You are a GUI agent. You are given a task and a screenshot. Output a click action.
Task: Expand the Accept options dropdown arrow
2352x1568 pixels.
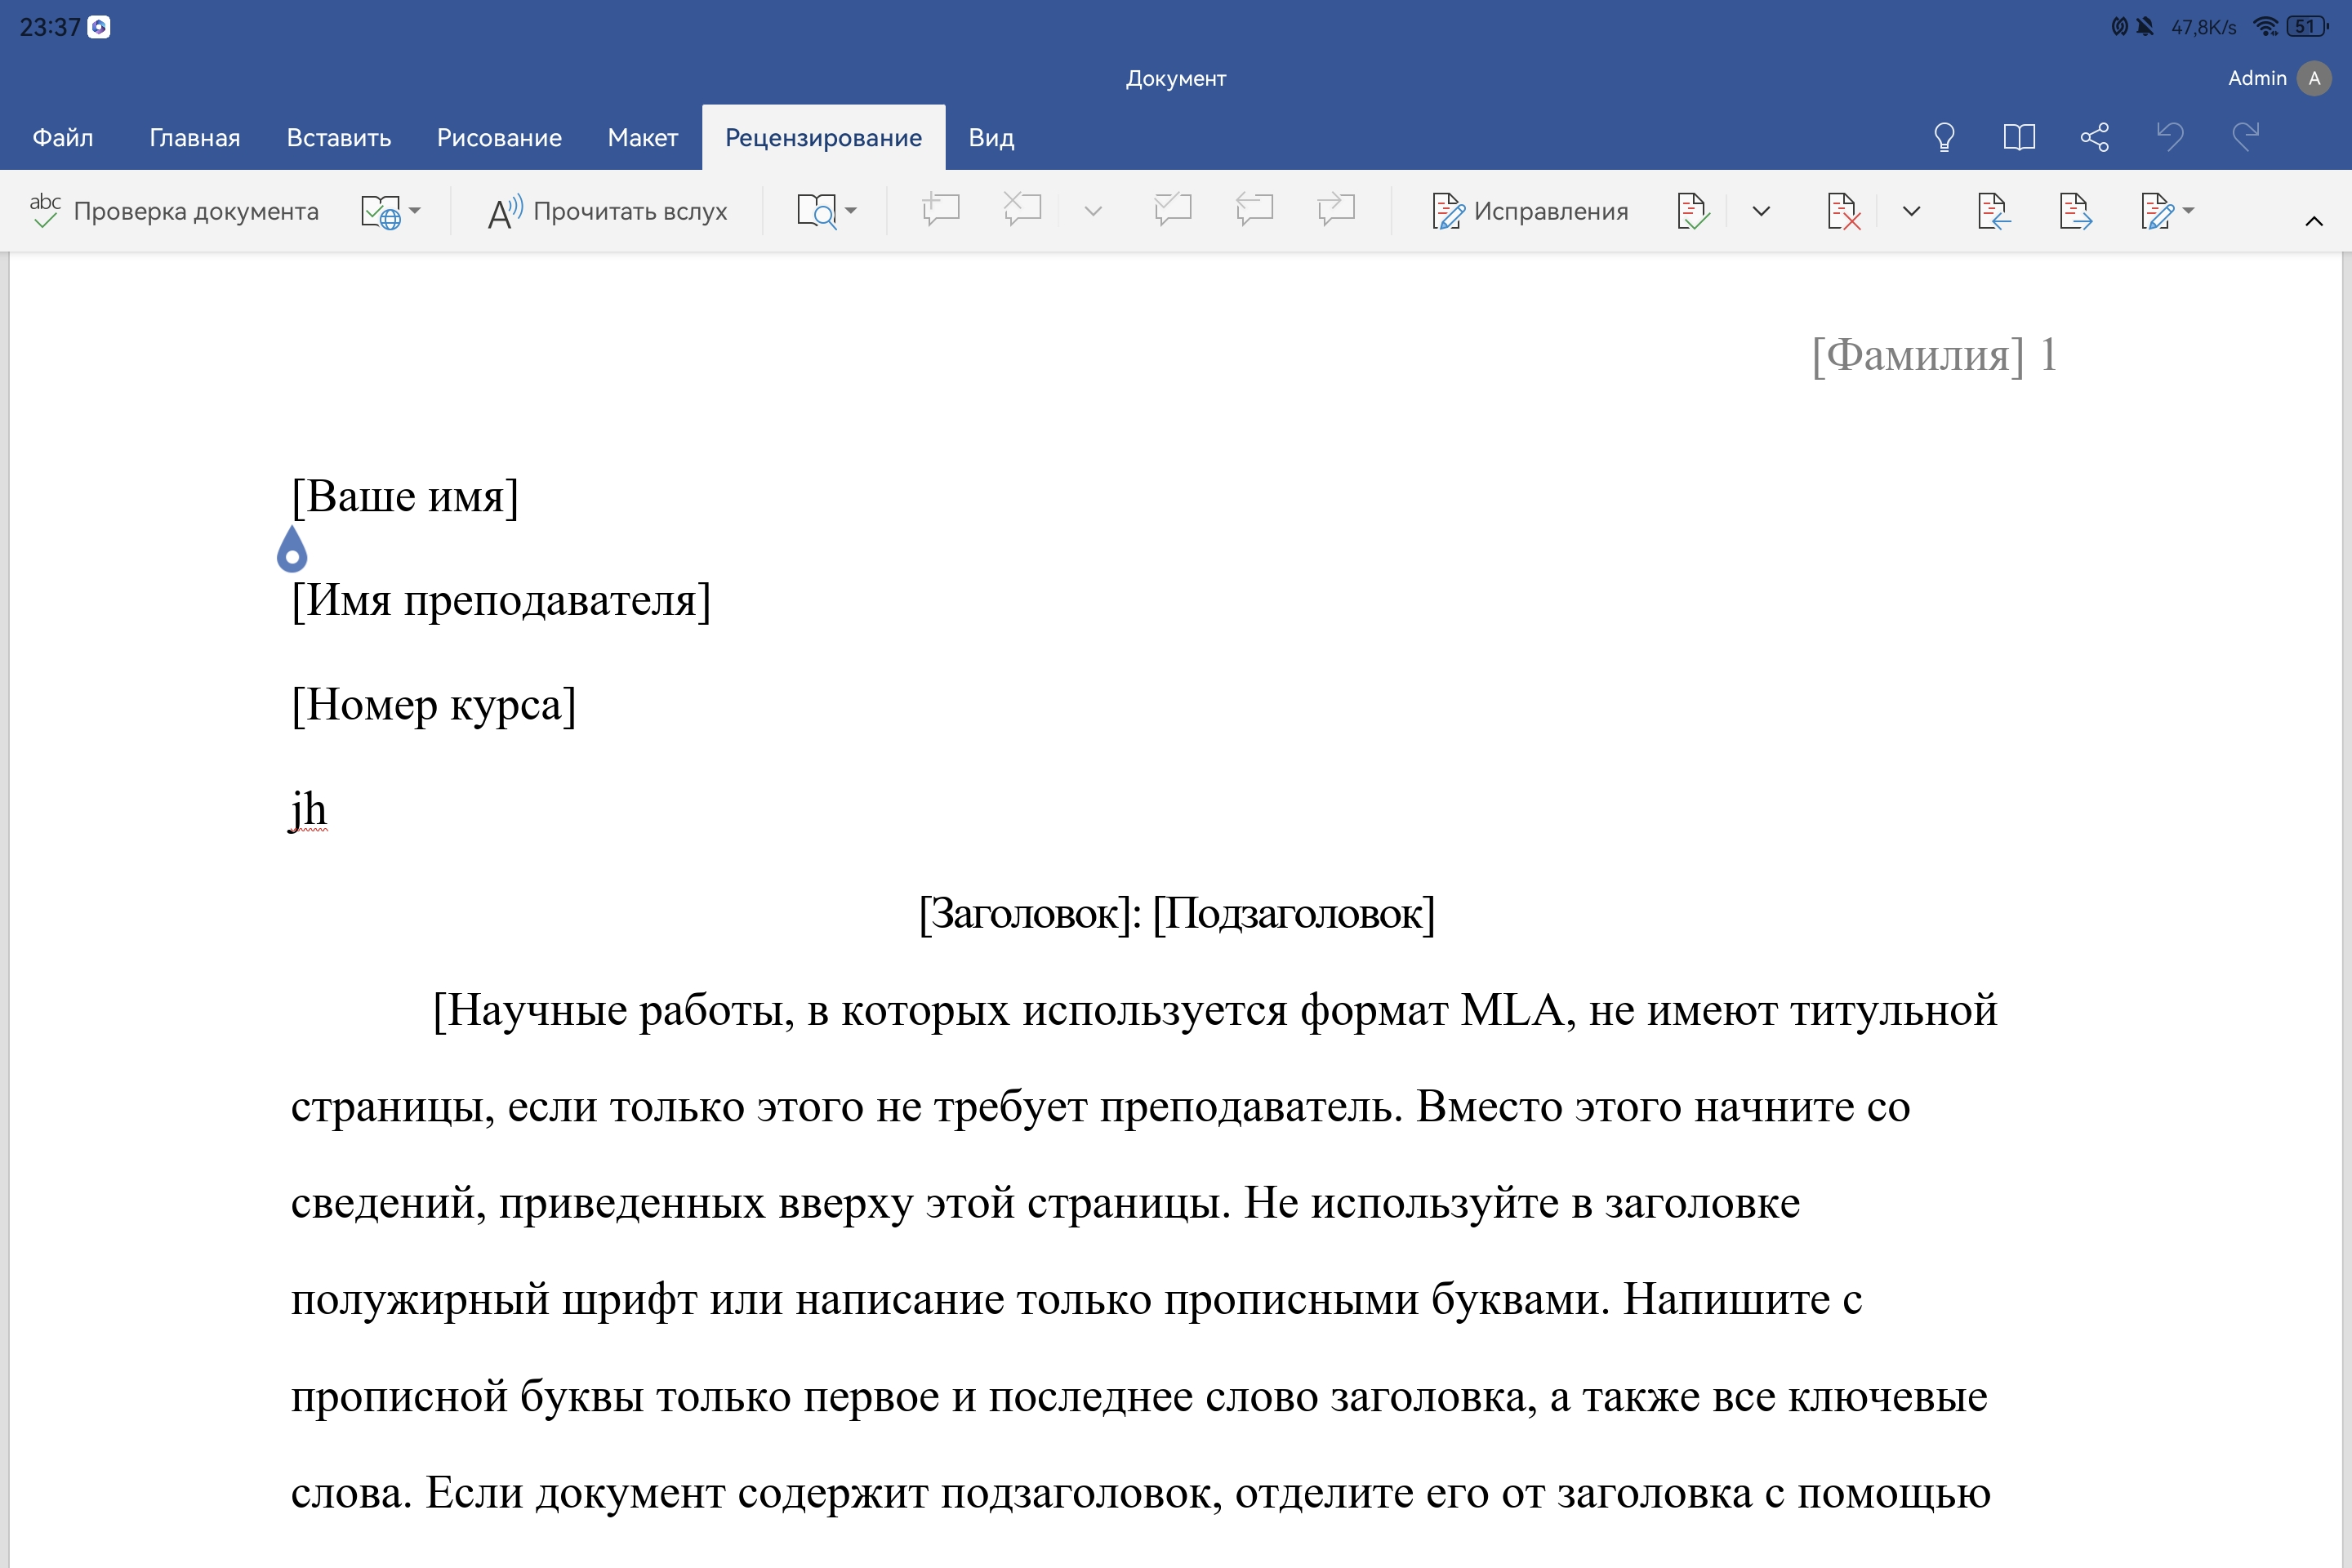(1761, 211)
